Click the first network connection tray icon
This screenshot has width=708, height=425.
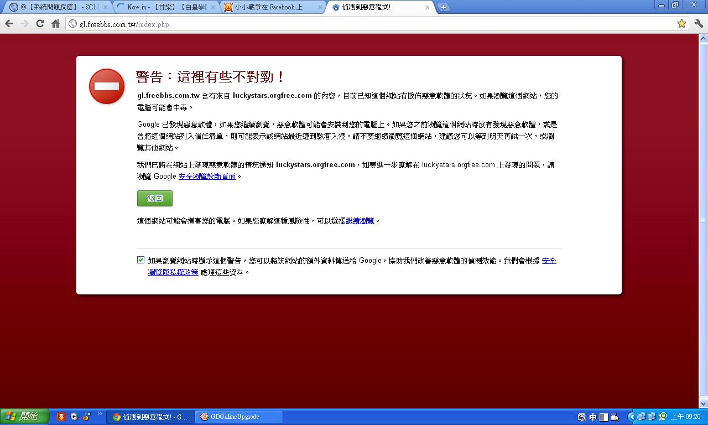642,417
